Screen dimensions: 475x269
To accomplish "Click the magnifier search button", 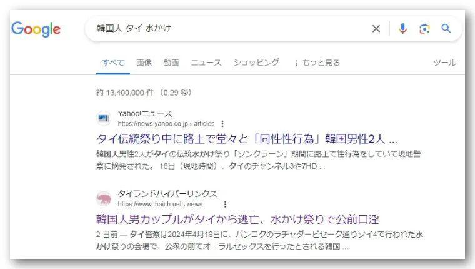I will pos(446,29).
